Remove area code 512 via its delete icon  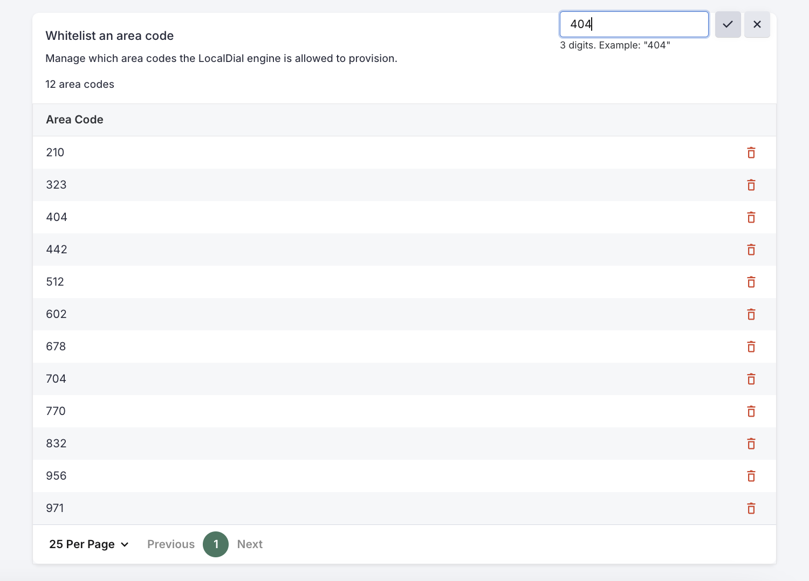751,282
